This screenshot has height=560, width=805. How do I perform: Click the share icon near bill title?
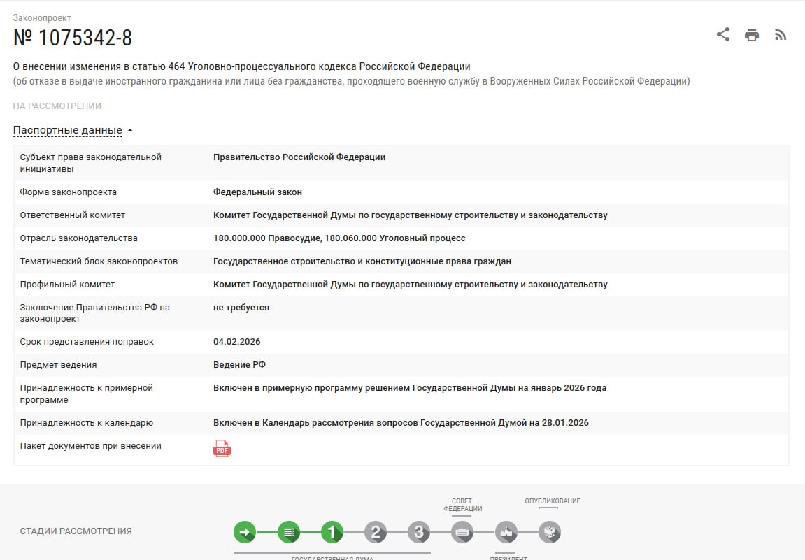[x=723, y=34]
